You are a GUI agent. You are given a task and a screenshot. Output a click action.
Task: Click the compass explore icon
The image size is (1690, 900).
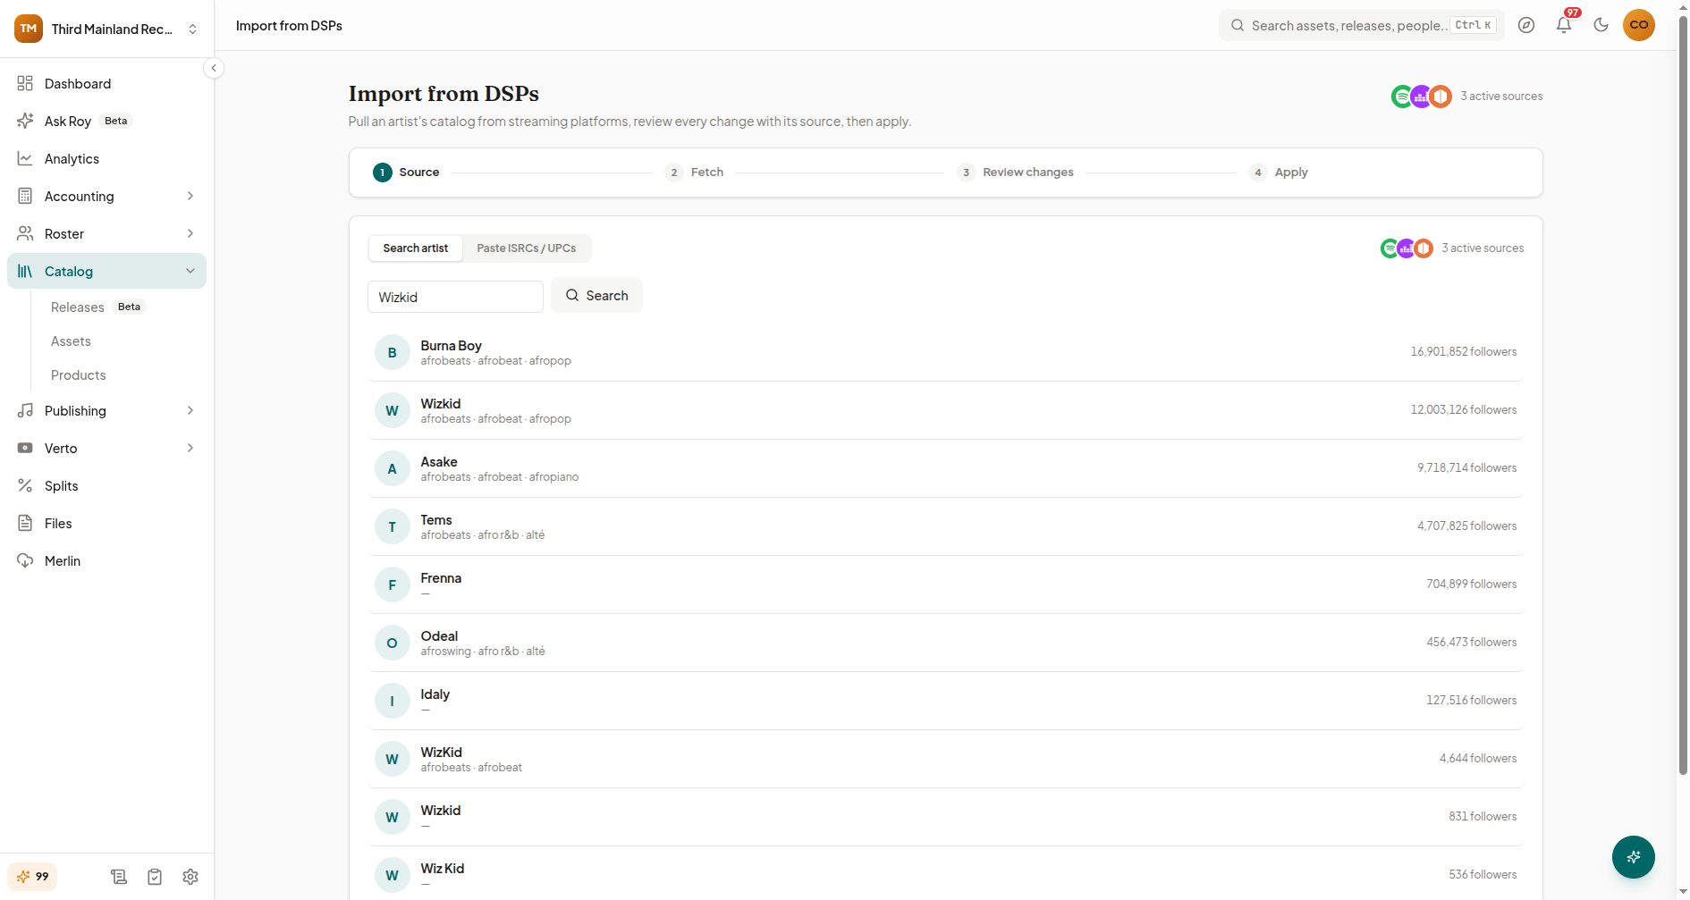(x=1526, y=25)
